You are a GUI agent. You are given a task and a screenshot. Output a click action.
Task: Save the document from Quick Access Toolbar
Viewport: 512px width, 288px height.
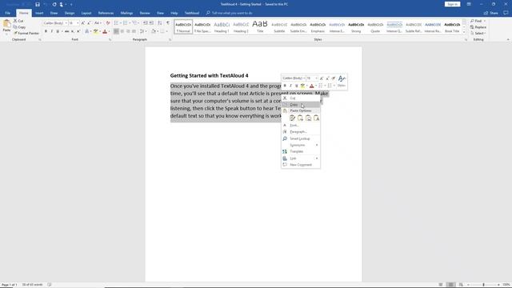point(38,4)
